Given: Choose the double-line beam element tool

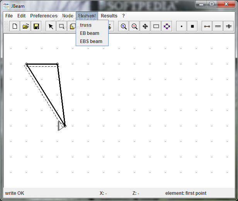Looking at the screenshot, I should (x=218, y=26).
